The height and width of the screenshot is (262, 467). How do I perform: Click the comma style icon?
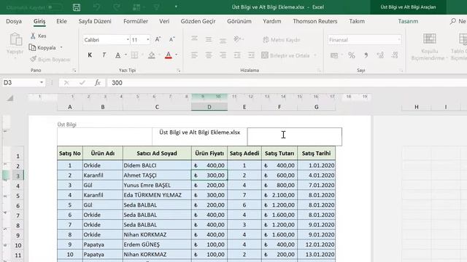coord(366,55)
